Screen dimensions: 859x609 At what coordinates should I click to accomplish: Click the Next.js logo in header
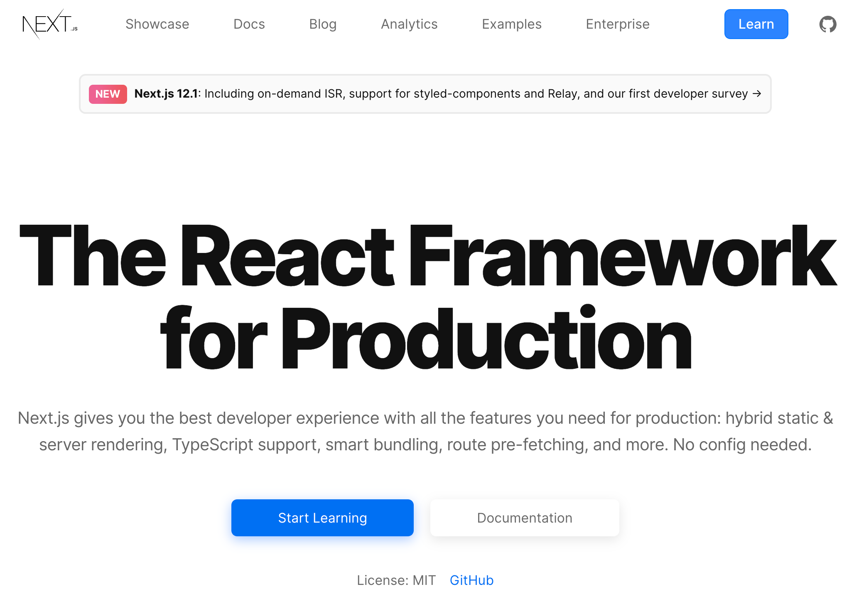point(50,24)
